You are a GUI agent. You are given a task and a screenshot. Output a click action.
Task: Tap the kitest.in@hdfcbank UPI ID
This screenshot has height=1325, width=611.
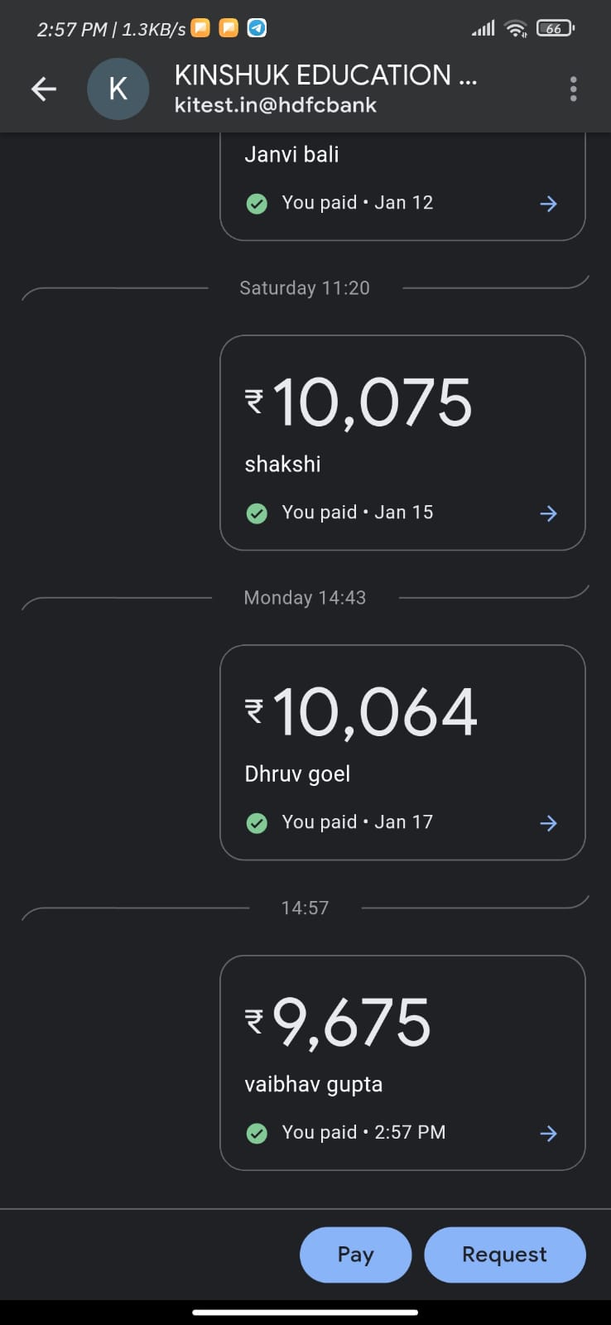pyautogui.click(x=276, y=105)
